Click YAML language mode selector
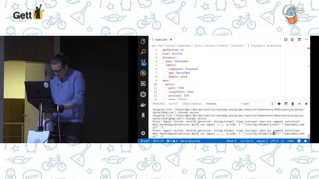Viewport: 319px width, 179px height. pos(290,141)
